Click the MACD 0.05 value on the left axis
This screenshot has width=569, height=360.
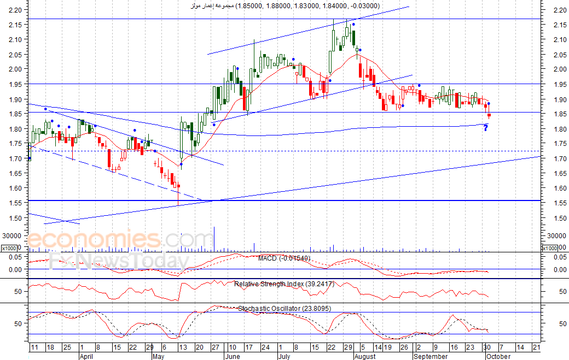click(15, 257)
